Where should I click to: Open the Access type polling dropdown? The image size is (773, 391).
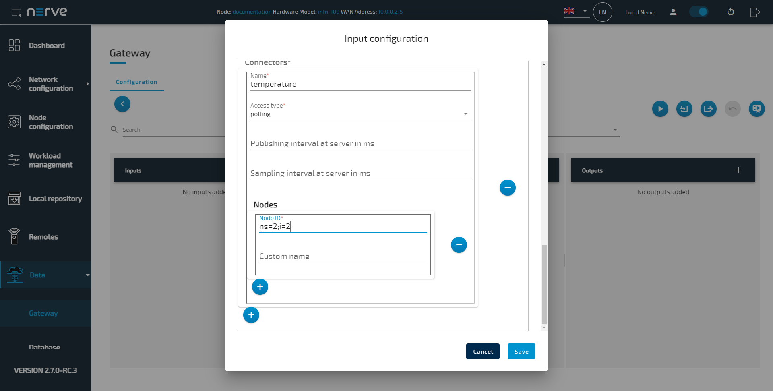tap(466, 114)
